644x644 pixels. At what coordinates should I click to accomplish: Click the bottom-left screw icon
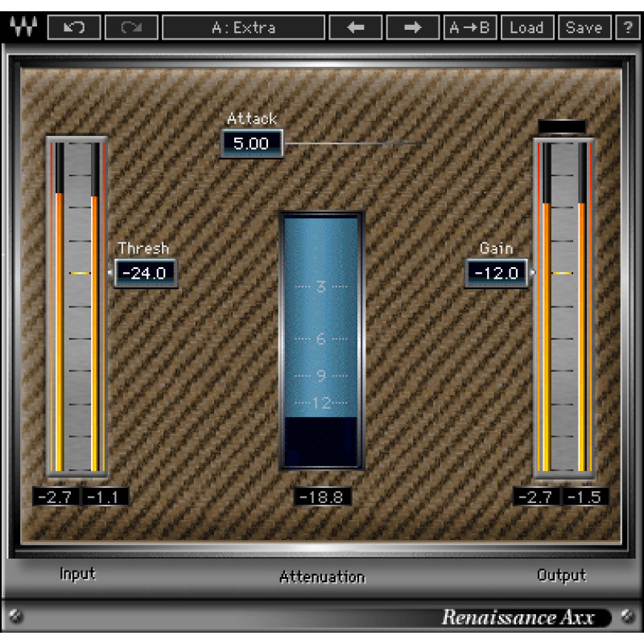15,616
